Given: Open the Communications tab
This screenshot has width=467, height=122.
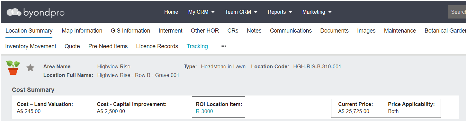Looking at the screenshot, I should pyautogui.click(x=291, y=31).
